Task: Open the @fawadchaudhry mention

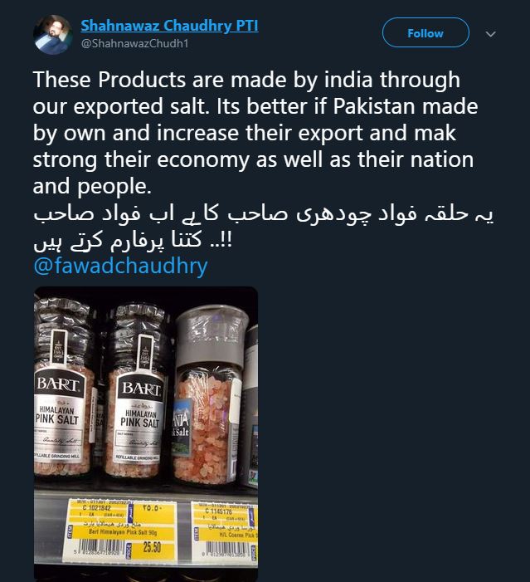Action: 120,266
